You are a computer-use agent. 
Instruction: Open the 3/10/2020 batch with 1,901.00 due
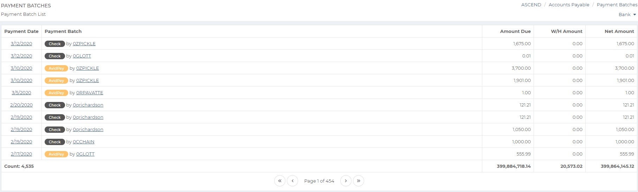click(x=21, y=80)
